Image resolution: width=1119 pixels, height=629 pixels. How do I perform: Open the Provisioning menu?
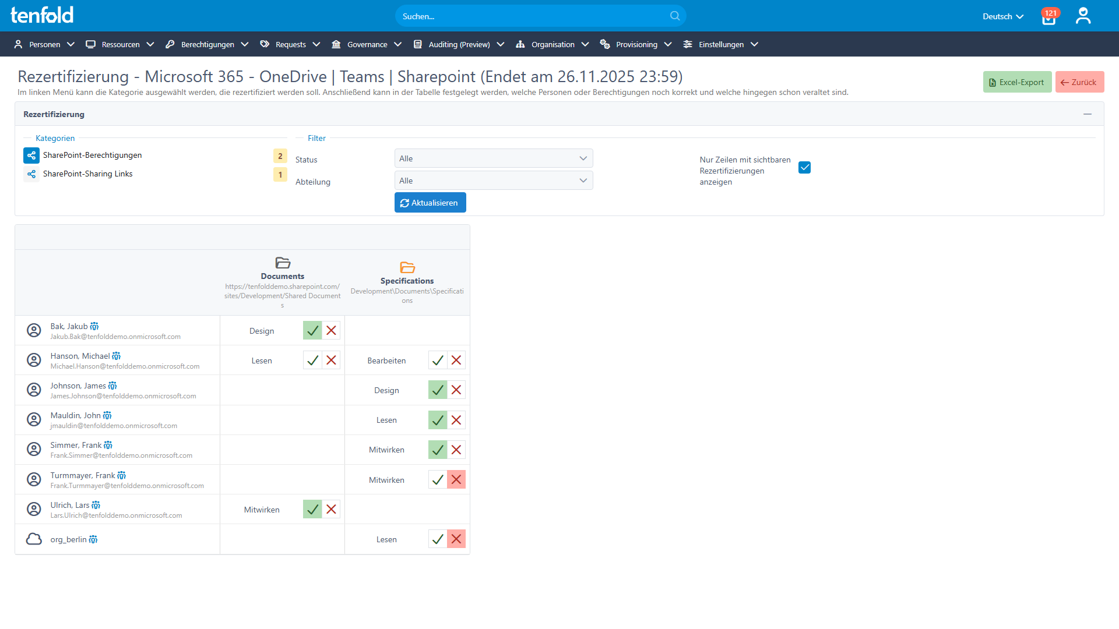click(x=635, y=44)
